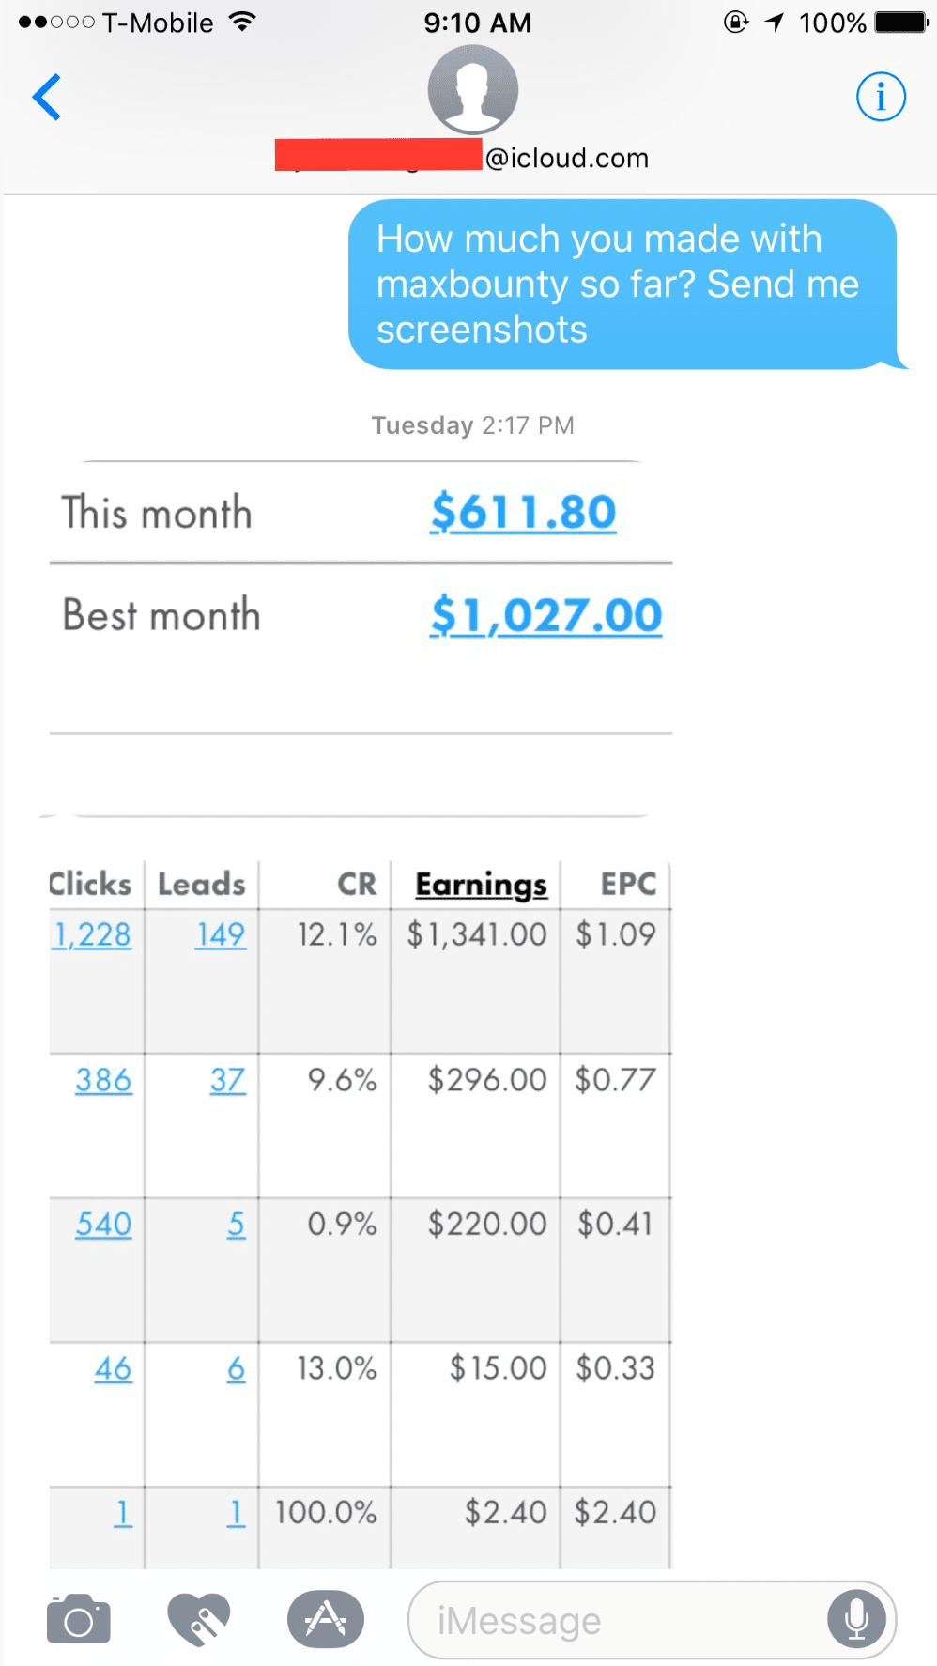Open the 540 clicks link
The width and height of the screenshot is (937, 1666).
click(103, 1225)
